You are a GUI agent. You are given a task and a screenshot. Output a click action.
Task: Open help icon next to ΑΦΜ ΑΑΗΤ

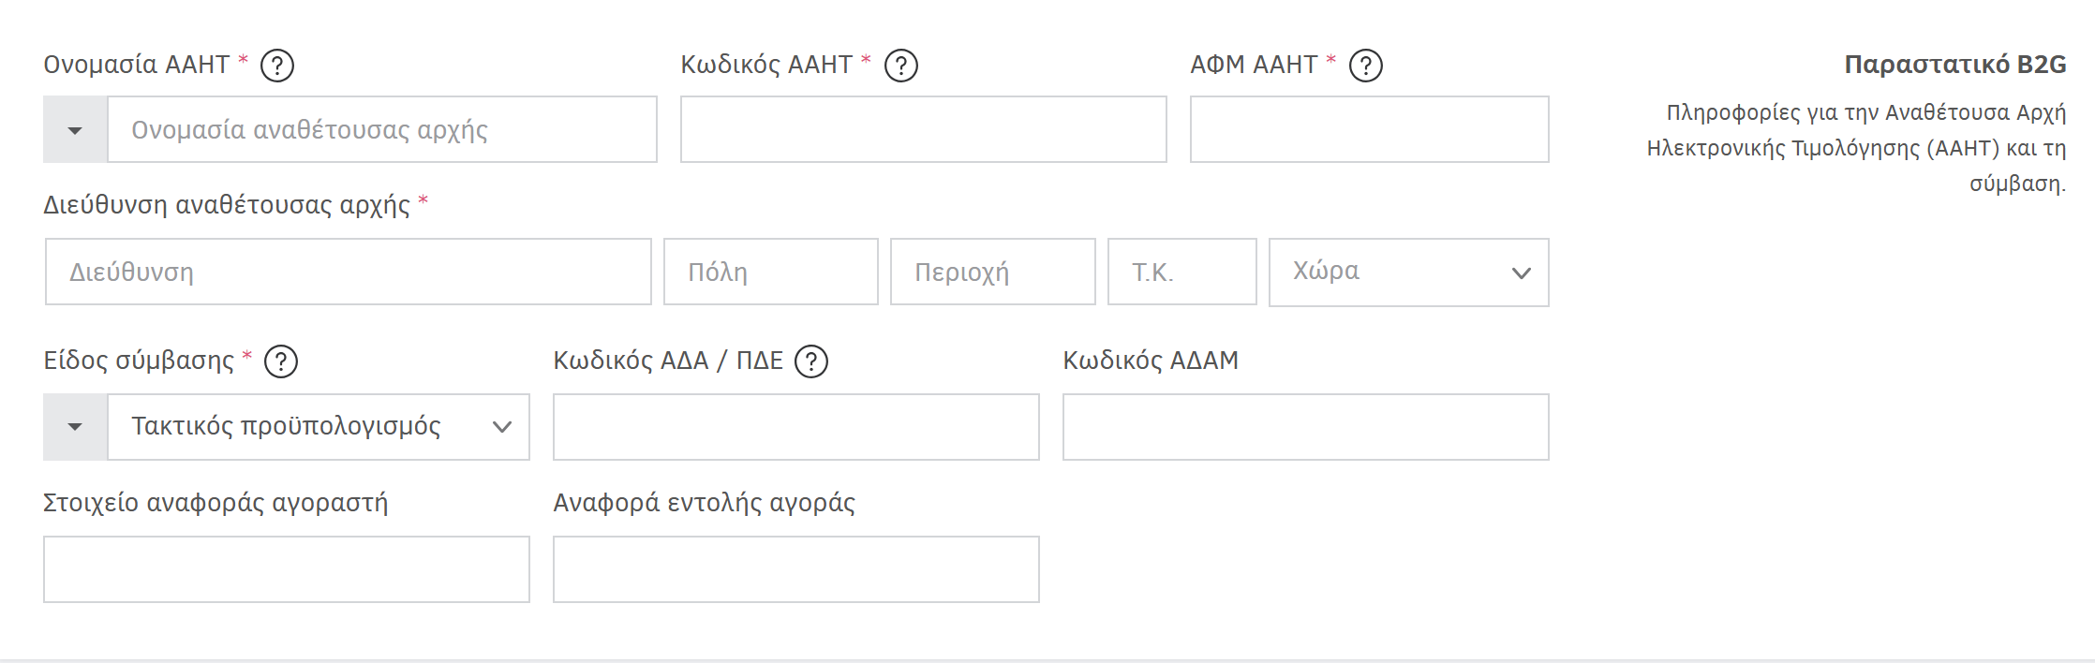(x=1366, y=66)
